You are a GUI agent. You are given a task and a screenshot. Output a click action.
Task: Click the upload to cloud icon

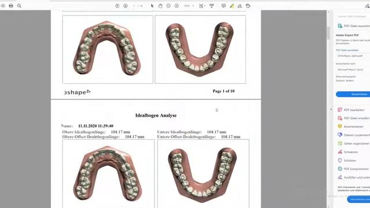pos(3,6)
